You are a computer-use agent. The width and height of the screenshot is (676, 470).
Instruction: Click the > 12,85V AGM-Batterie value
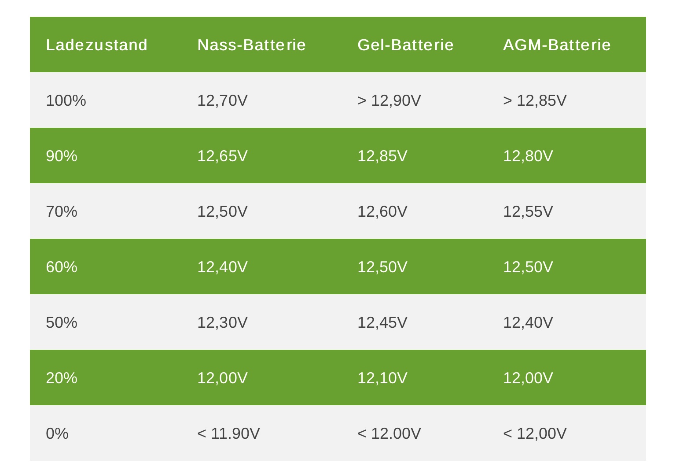coord(535,100)
